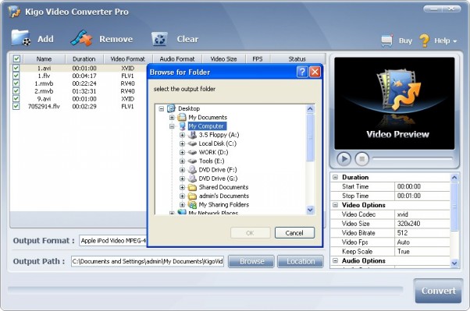The height and width of the screenshot is (311, 470).
Task: Uncheck the 1.flv file checkbox
Action: 16,76
